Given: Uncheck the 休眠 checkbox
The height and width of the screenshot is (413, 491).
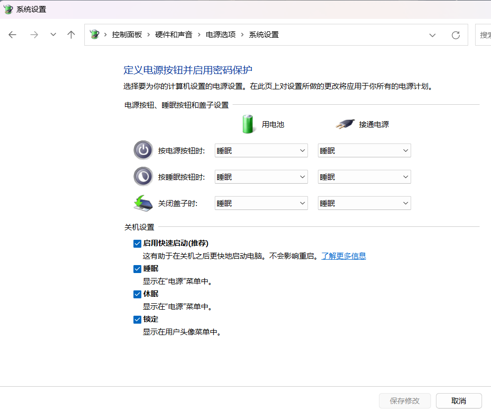Looking at the screenshot, I should [137, 294].
